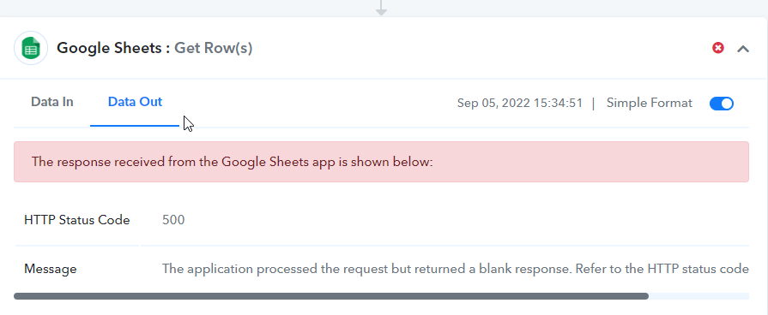
Task: Click the 500 status code value
Action: 173,220
